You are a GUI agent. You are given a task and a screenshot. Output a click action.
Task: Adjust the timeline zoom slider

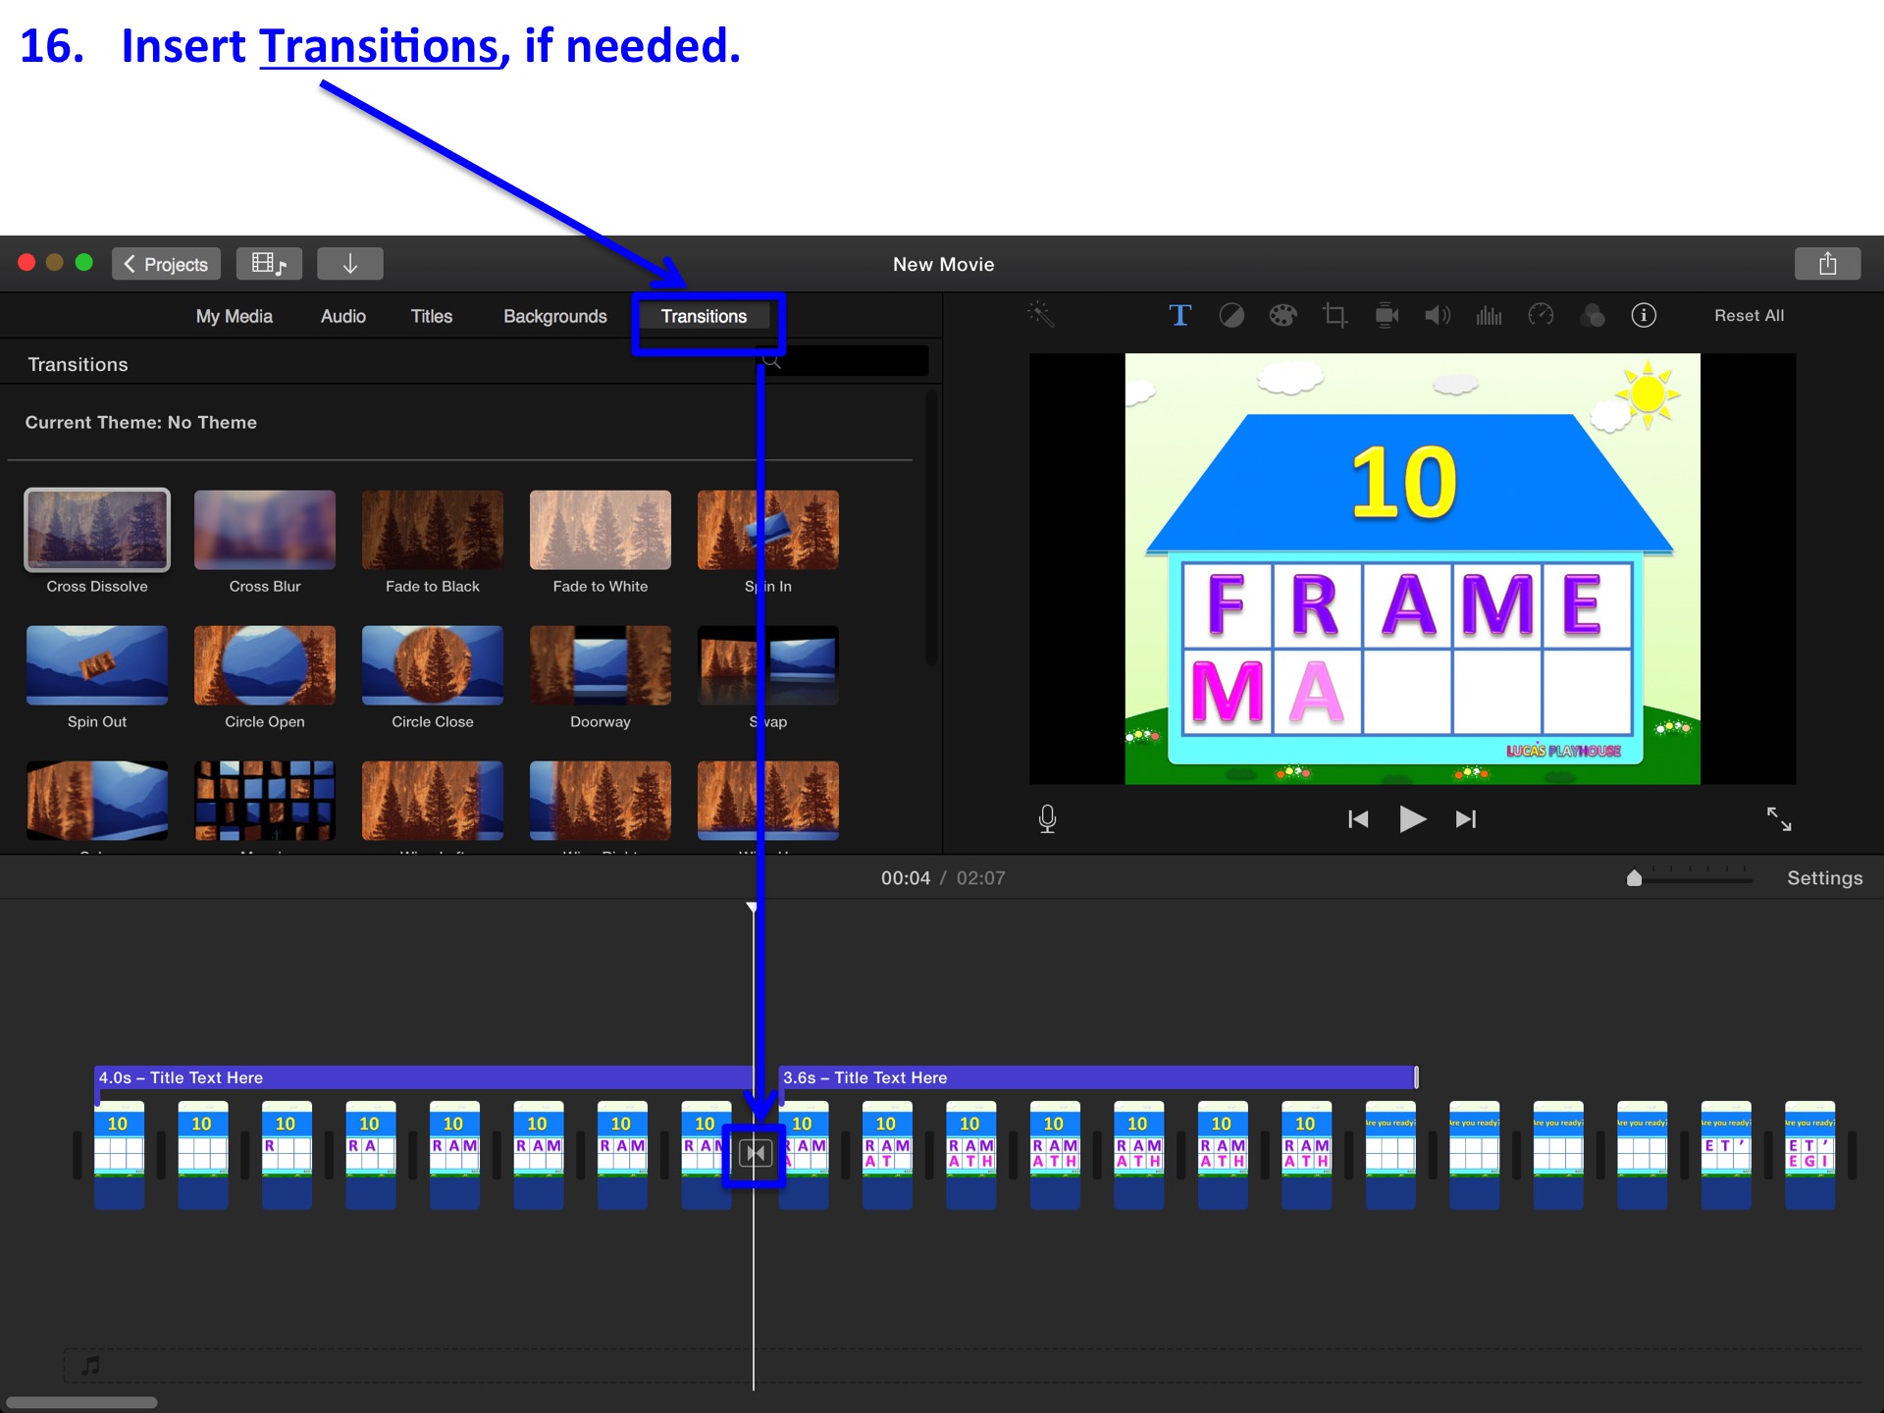(x=1634, y=878)
